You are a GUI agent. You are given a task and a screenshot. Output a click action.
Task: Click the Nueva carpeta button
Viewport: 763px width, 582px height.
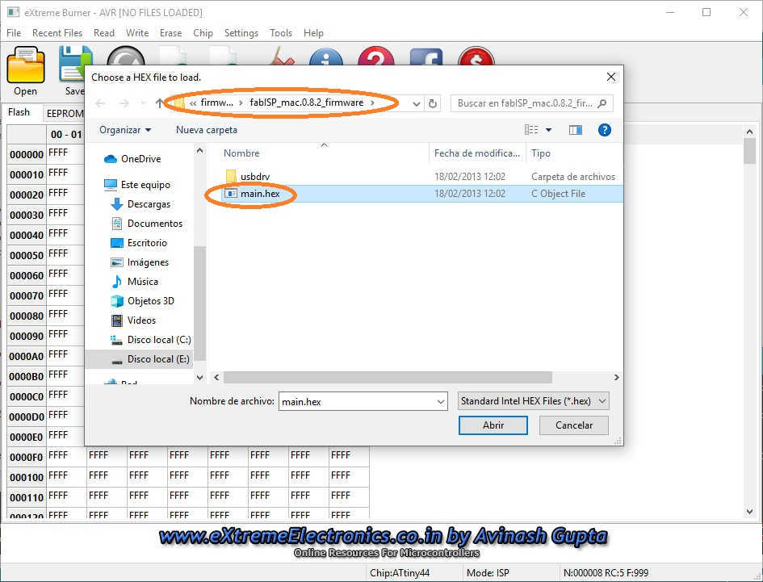coord(207,130)
